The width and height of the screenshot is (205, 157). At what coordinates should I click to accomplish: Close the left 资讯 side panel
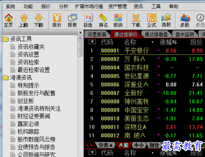80,33
